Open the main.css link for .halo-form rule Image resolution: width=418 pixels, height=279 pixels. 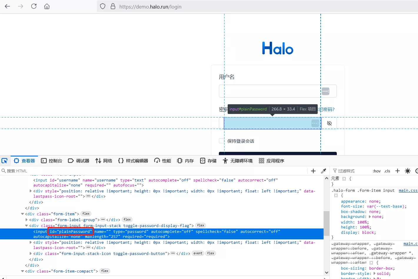[x=408, y=191]
